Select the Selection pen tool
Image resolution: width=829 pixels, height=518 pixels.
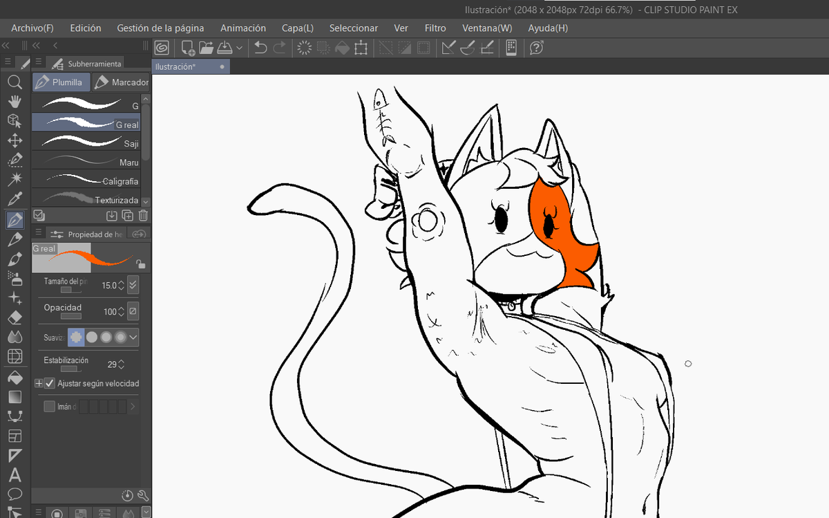(x=15, y=160)
